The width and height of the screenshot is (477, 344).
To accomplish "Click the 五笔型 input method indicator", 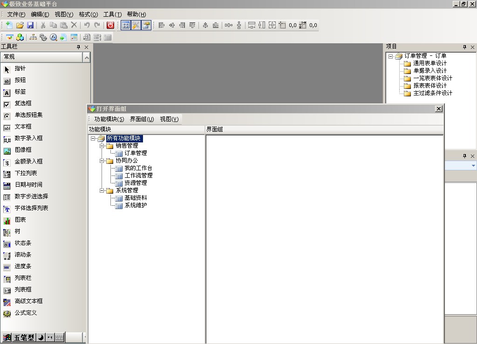I will pyautogui.click(x=24, y=337).
